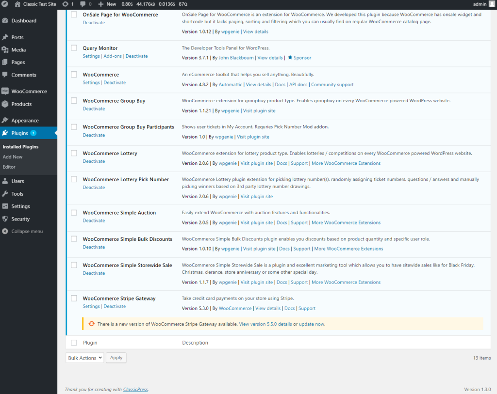Click the Apply button
497x394 pixels.
(x=116, y=358)
